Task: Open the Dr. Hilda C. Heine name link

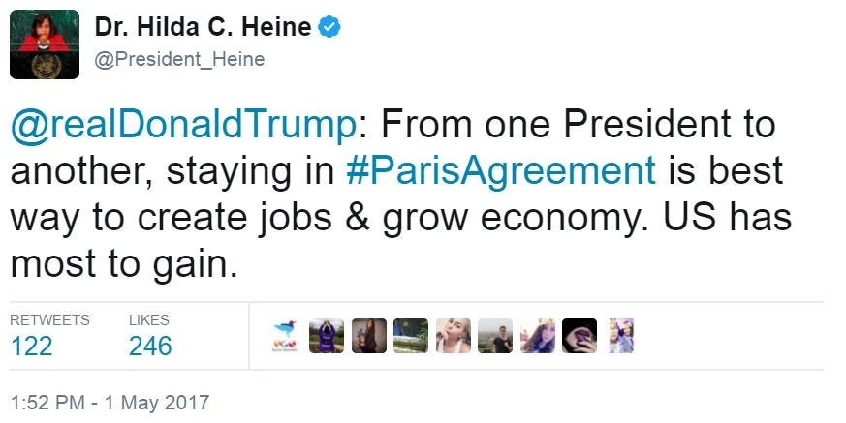Action: tap(204, 28)
